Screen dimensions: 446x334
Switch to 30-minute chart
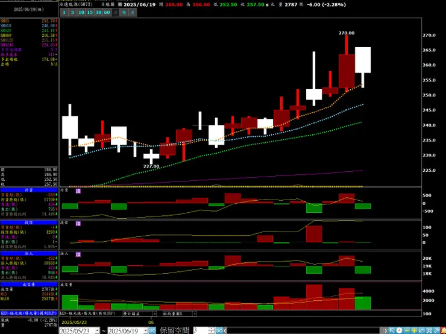click(98, 12)
